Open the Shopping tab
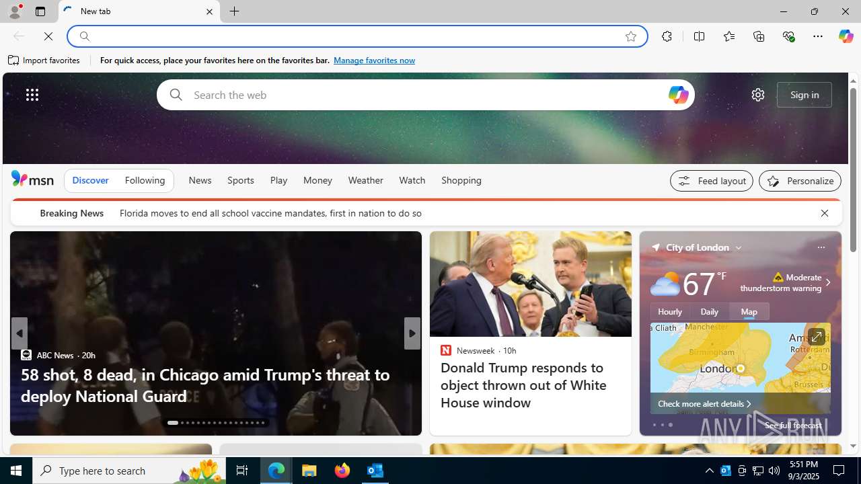This screenshot has height=484, width=861. [461, 180]
